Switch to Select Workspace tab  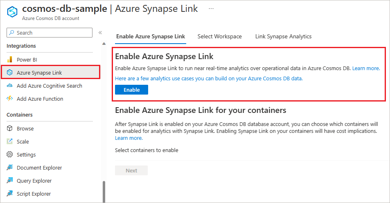(x=219, y=36)
